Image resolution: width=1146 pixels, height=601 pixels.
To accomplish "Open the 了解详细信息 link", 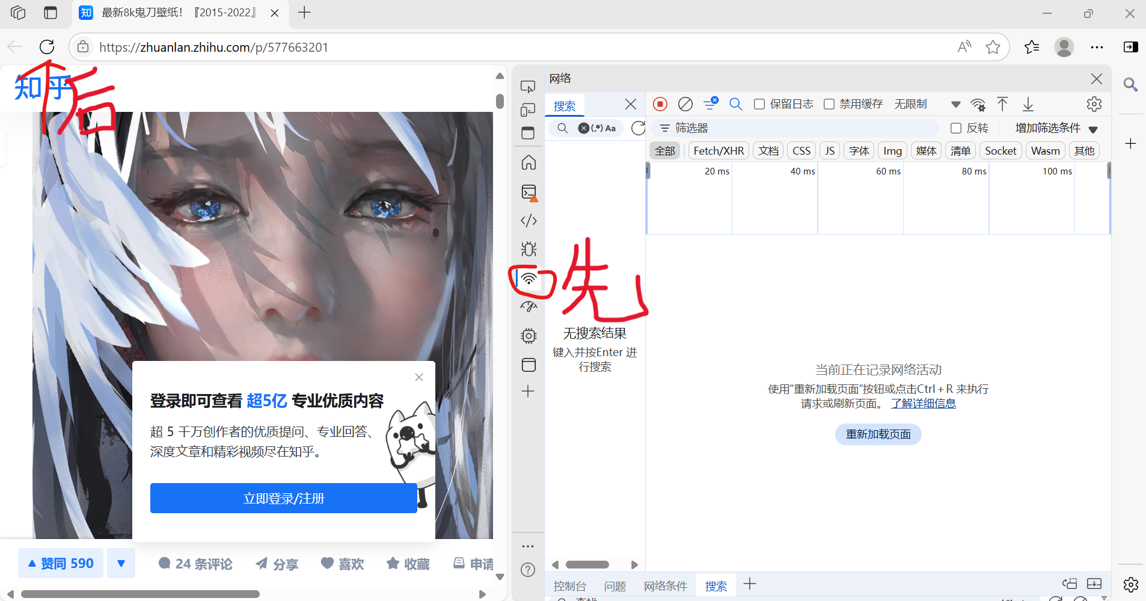I will (924, 404).
